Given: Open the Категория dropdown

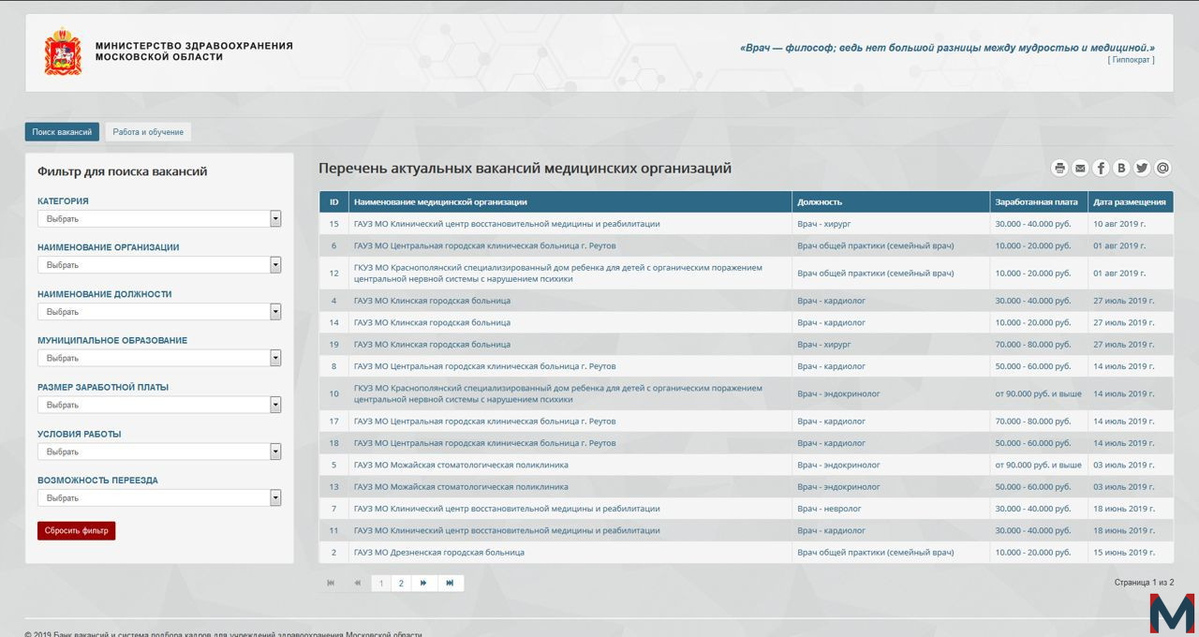Looking at the screenshot, I should click(159, 218).
